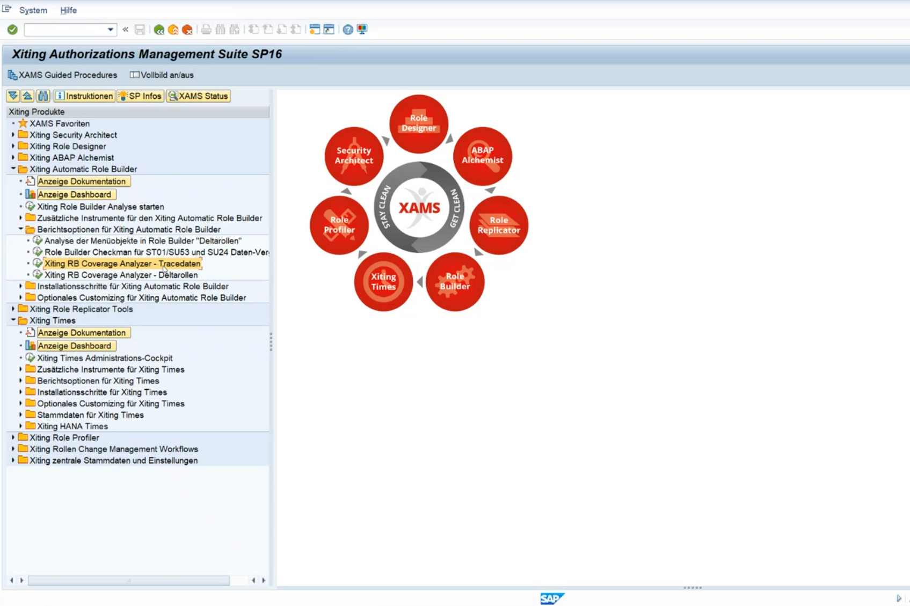This screenshot has width=910, height=606.
Task: Select Xiting RB Coverage Analyzer - Deltarollen
Action: (121, 275)
